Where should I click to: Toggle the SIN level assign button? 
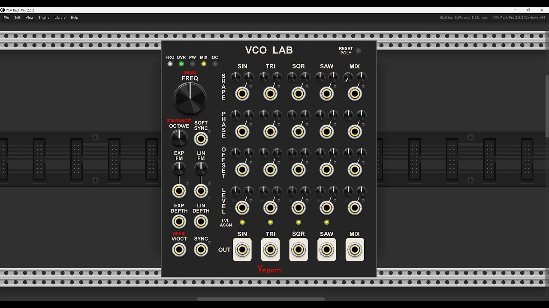coord(242,222)
